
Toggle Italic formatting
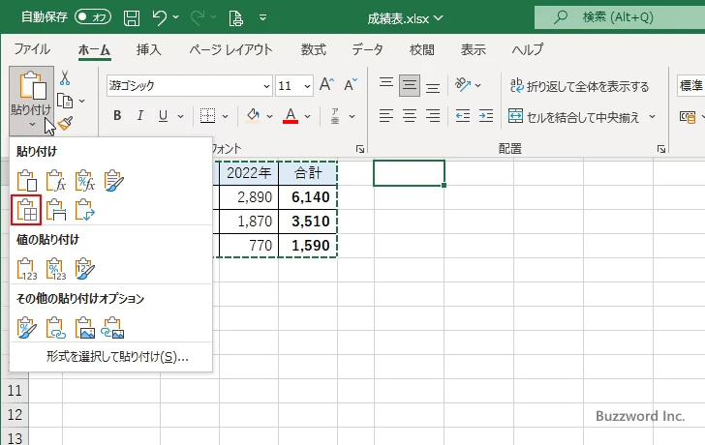tap(140, 116)
